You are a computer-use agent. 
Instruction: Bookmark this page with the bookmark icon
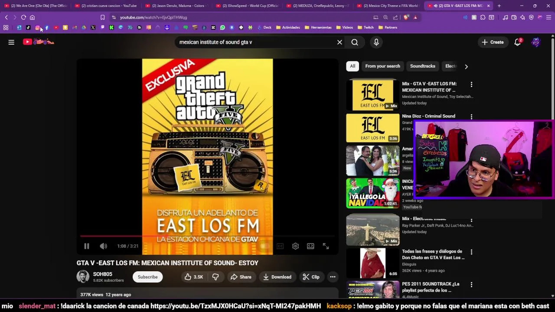pyautogui.click(x=102, y=17)
